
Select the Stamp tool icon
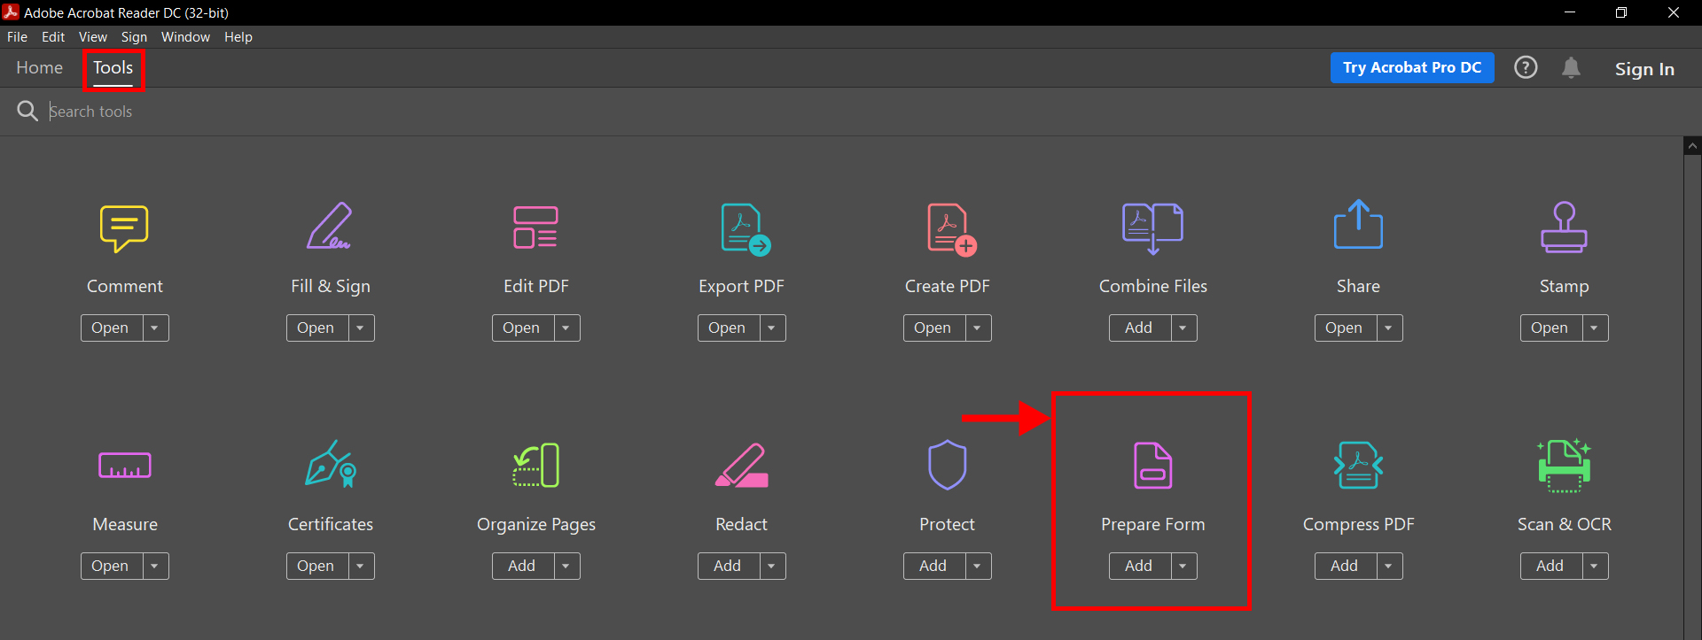click(1564, 227)
